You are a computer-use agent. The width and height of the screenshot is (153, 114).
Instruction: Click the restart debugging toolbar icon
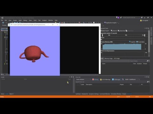click(x=64, y=22)
